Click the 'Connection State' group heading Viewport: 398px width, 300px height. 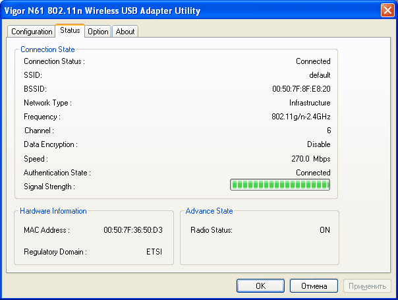click(47, 49)
